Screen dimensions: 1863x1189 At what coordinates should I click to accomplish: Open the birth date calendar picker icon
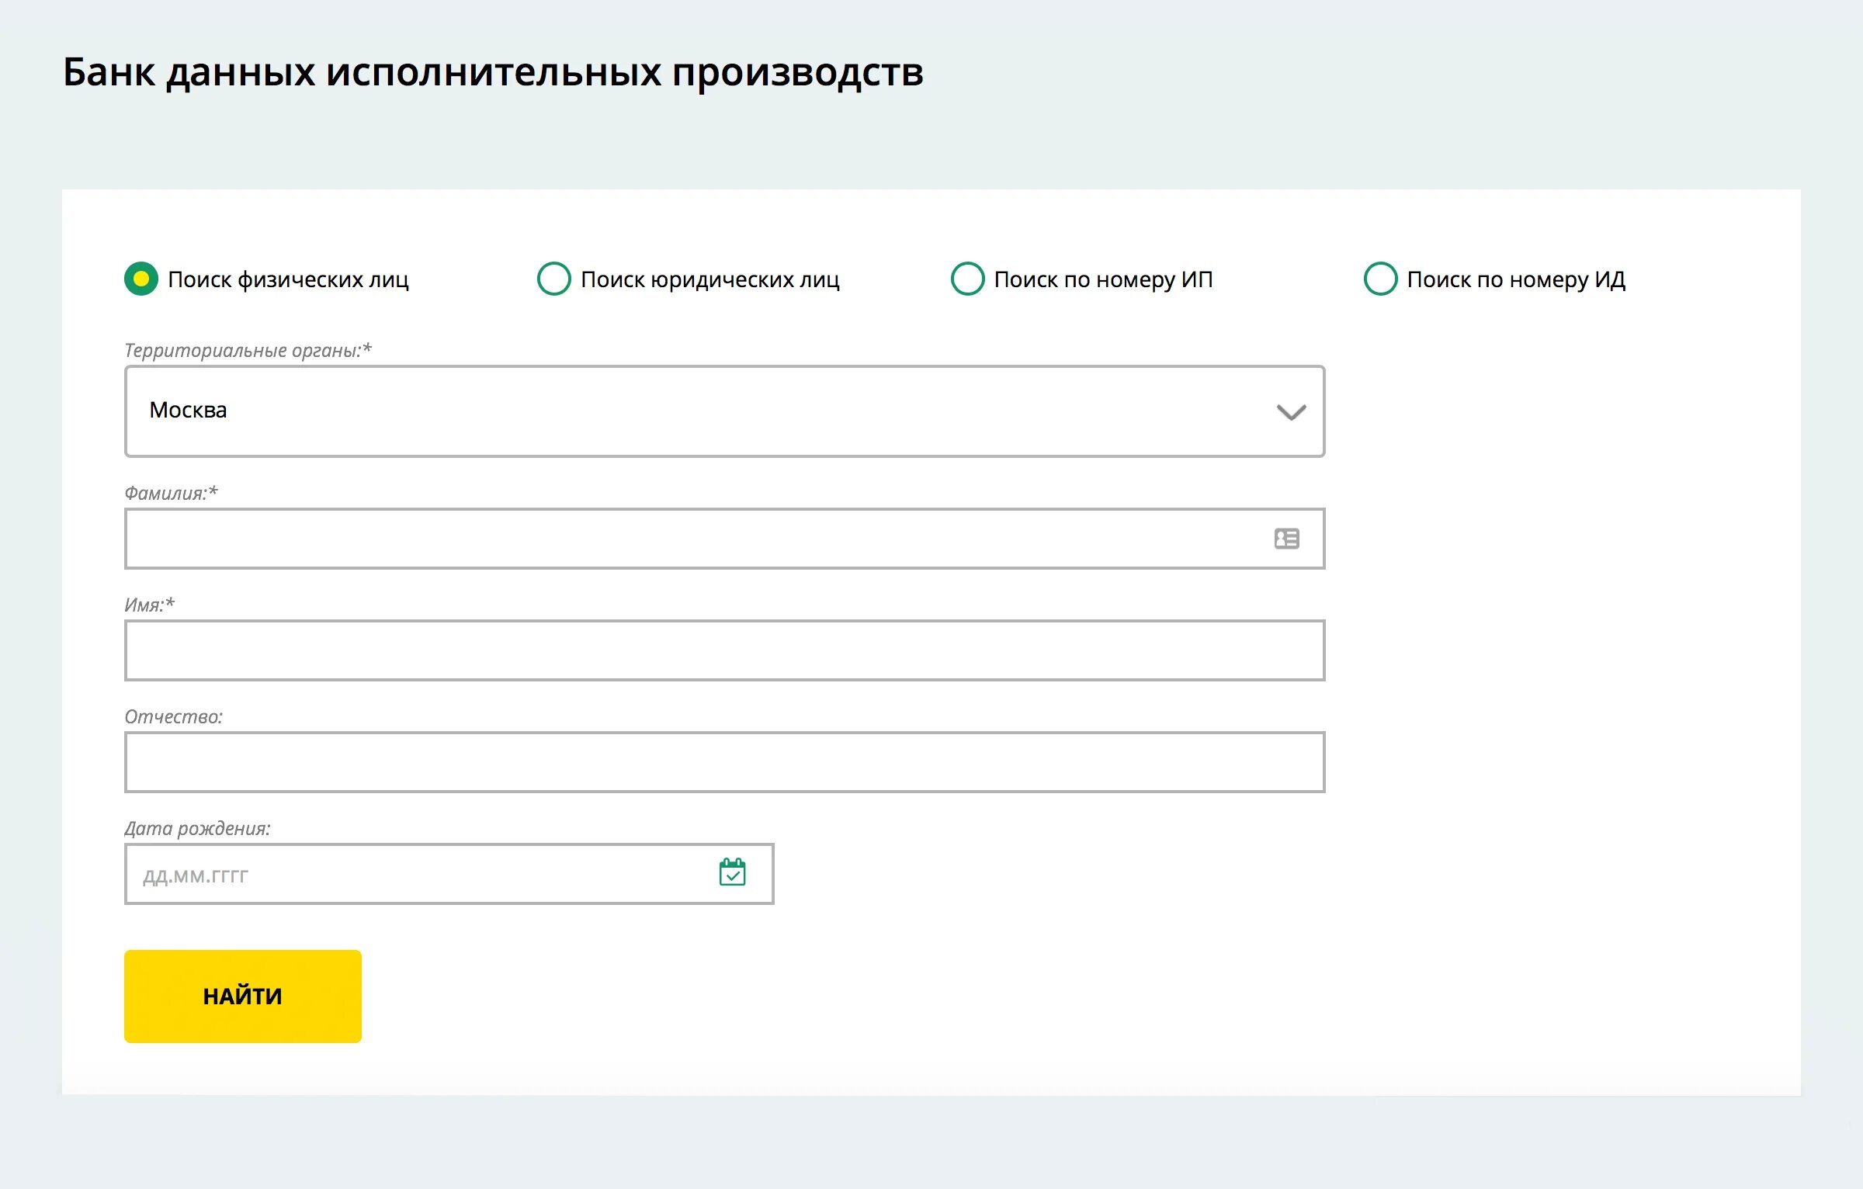coord(732,872)
